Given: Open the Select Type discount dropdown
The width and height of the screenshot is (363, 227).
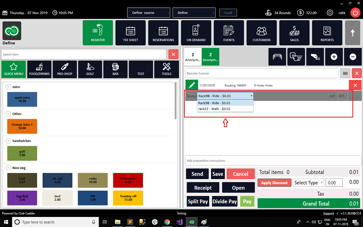Looking at the screenshot, I should coord(308,182).
